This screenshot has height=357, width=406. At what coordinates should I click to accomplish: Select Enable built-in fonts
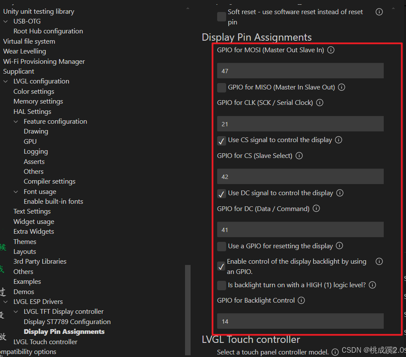pyautogui.click(x=54, y=202)
